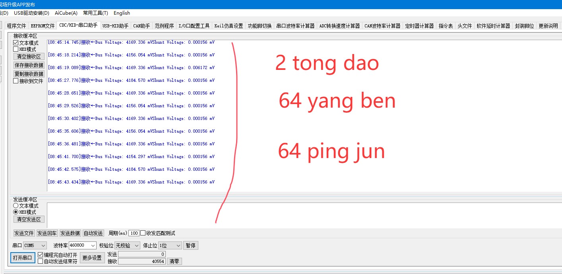Select the CDC/HID-串口助手 tab
Screen dimensions: 562x274
pos(78,25)
